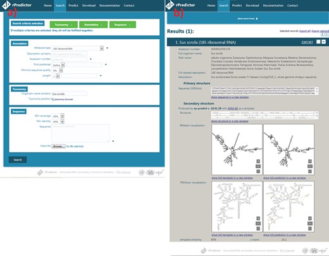Screen dimensions: 329x256
Task: Click the TRAVeLer prediction thumbnail
Action: [x=289, y=207]
